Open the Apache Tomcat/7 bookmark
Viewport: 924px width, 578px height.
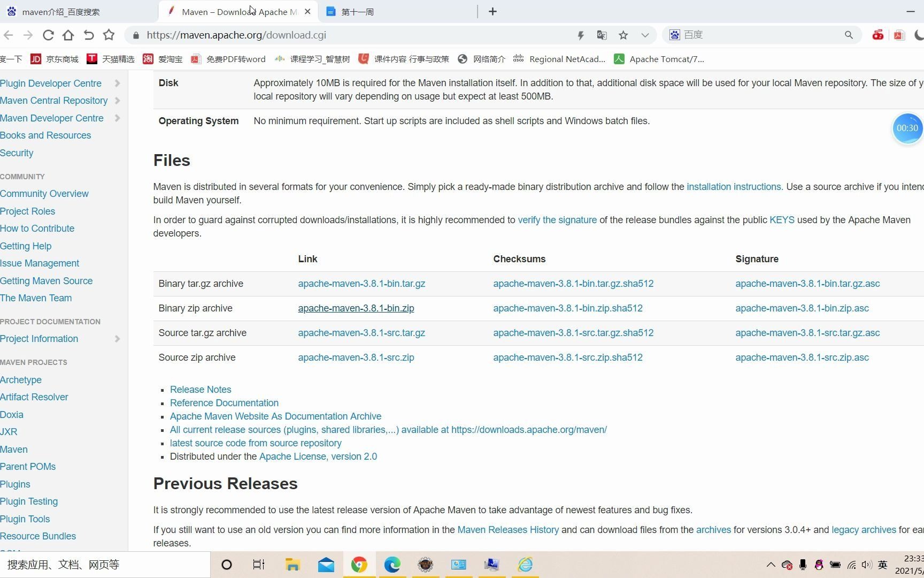pyautogui.click(x=659, y=59)
